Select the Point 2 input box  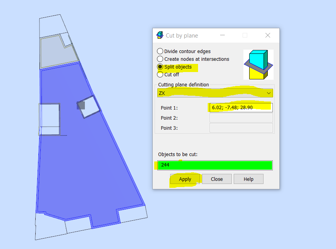click(241, 118)
